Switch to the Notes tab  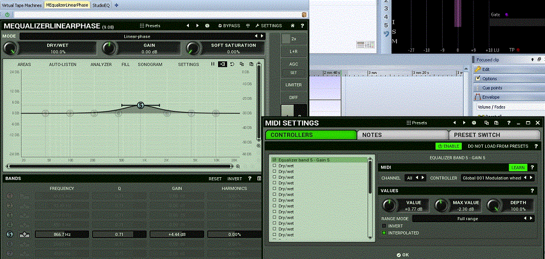pyautogui.click(x=402, y=135)
